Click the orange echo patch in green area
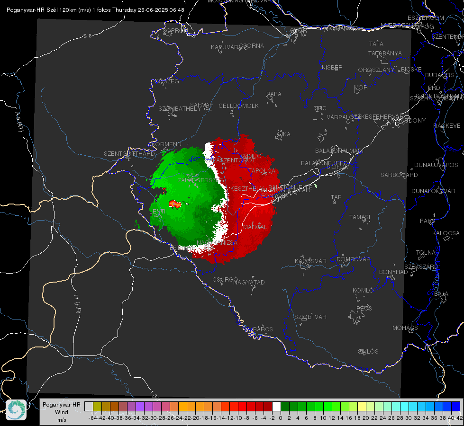This screenshot has width=464, height=426. (x=175, y=204)
